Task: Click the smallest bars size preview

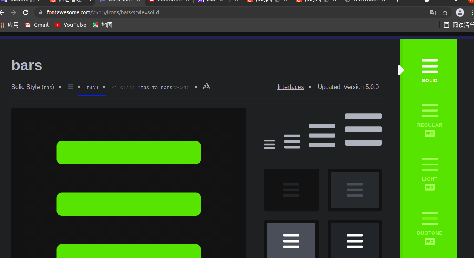Action: pyautogui.click(x=270, y=144)
